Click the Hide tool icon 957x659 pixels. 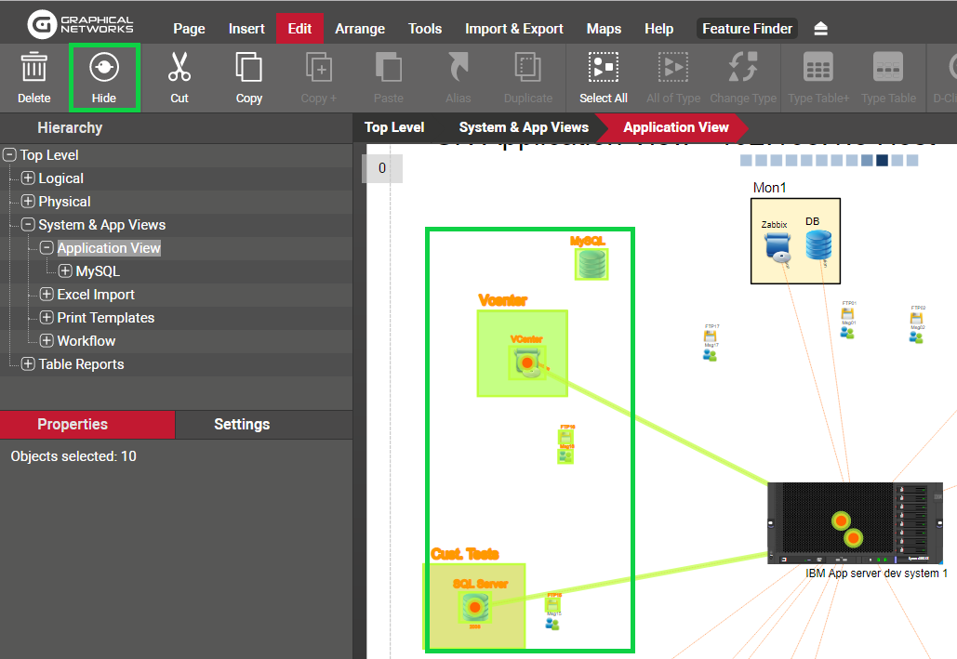coord(104,69)
